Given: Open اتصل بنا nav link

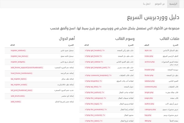Looking at the screenshot, I should [x=147, y=4].
